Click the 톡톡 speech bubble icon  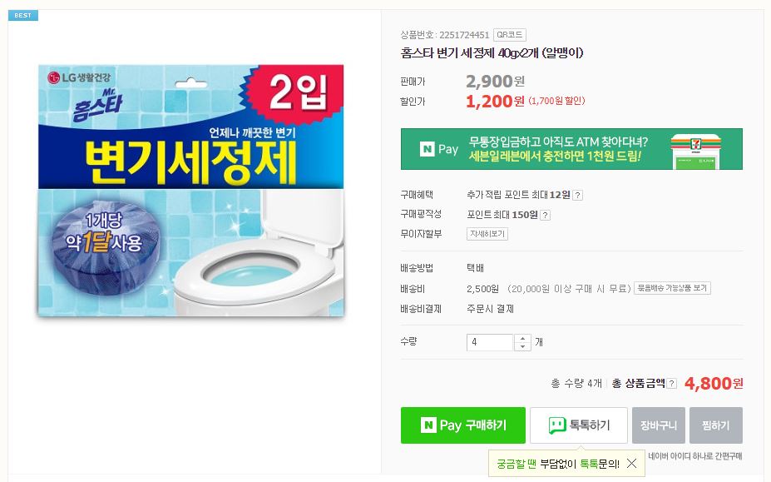pyautogui.click(x=556, y=425)
